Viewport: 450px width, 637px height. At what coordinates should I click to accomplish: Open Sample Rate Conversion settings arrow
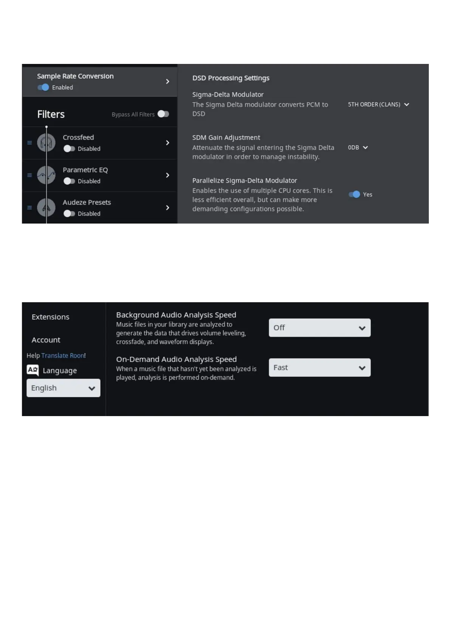[168, 81]
